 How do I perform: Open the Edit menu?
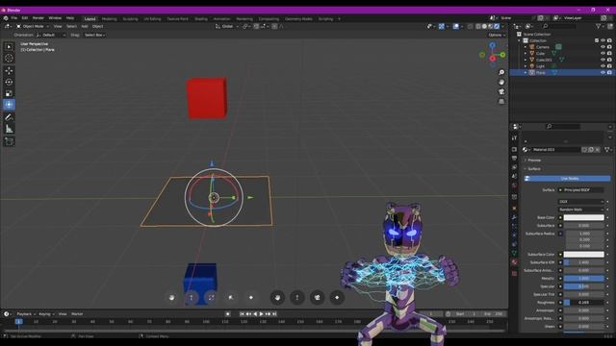click(x=25, y=18)
